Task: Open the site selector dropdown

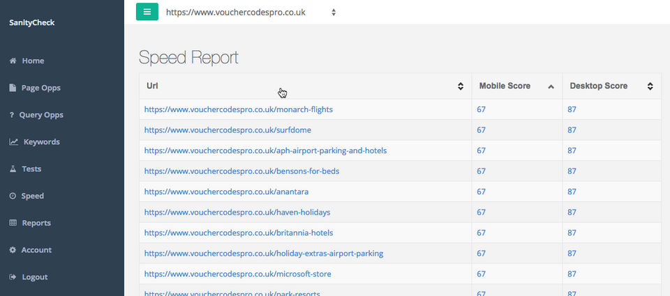Action: coord(251,13)
